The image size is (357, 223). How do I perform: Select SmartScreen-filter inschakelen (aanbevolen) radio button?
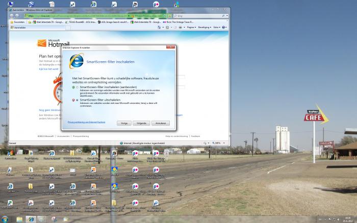coord(77,87)
